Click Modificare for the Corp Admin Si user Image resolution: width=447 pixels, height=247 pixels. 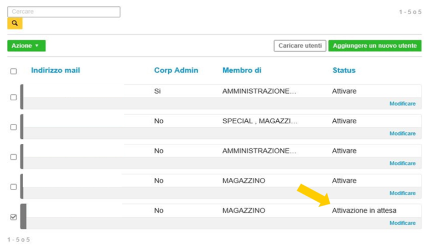tap(402, 104)
